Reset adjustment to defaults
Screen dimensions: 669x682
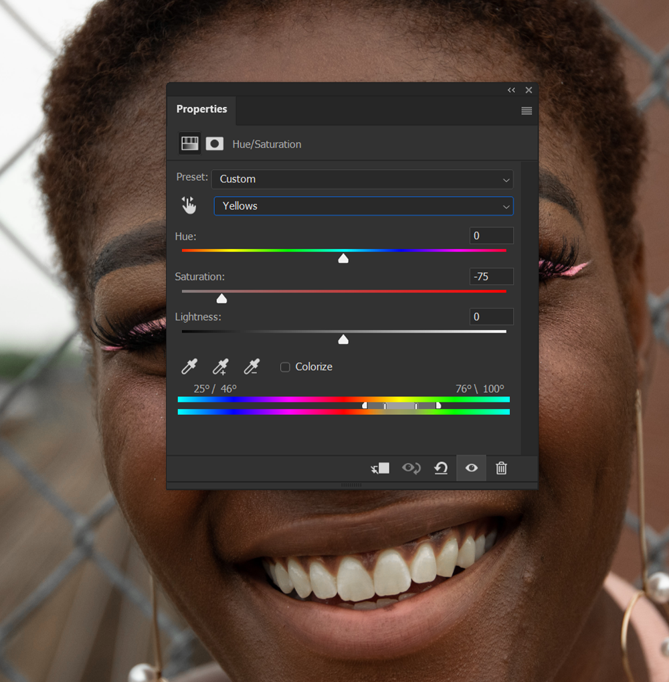click(x=442, y=468)
